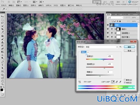Image resolution: width=140 pixels, height=105 pixels.
Task: Select the Zoom tool in toolbox
Action: pyautogui.click(x=3, y=84)
